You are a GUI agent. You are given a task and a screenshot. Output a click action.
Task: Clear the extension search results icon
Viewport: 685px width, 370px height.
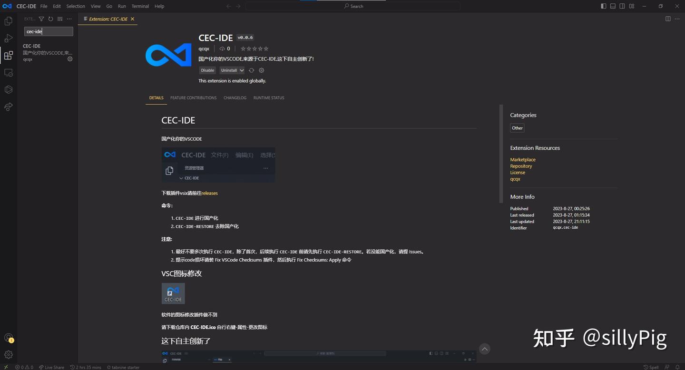(x=59, y=19)
